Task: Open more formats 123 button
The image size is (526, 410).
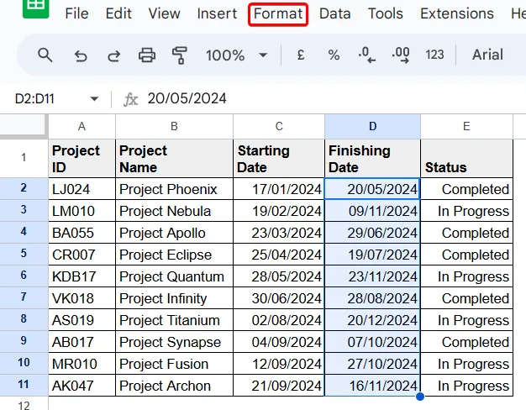Action: point(434,55)
